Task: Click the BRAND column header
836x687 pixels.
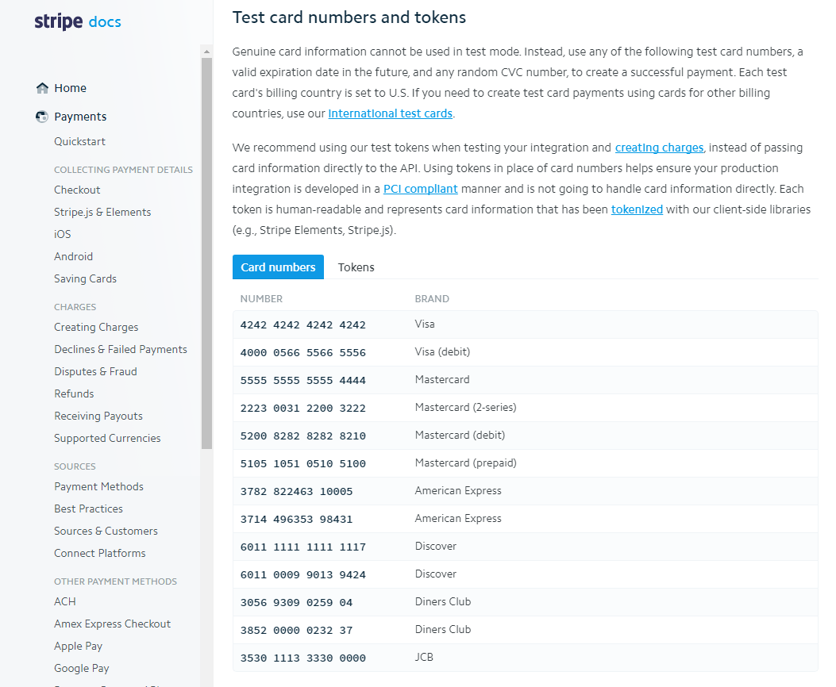Action: (x=433, y=299)
